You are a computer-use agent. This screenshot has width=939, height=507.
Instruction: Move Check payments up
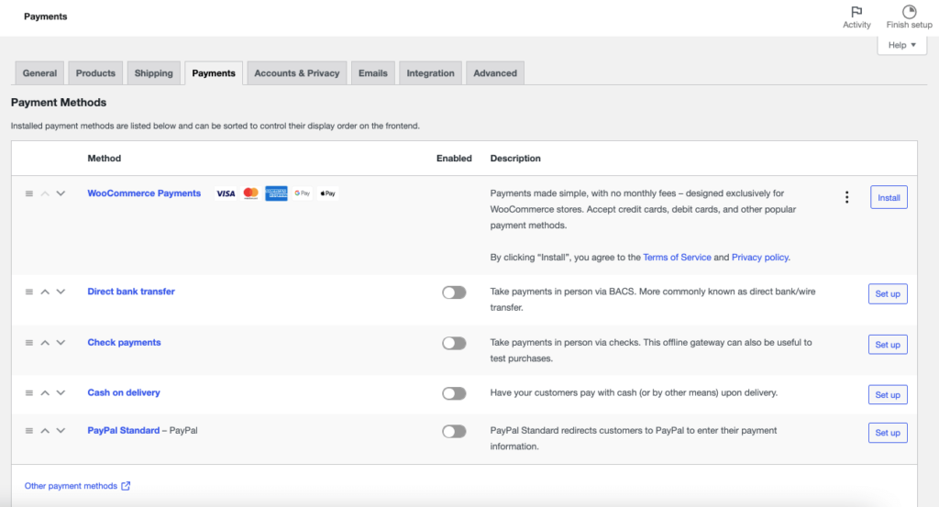tap(45, 342)
